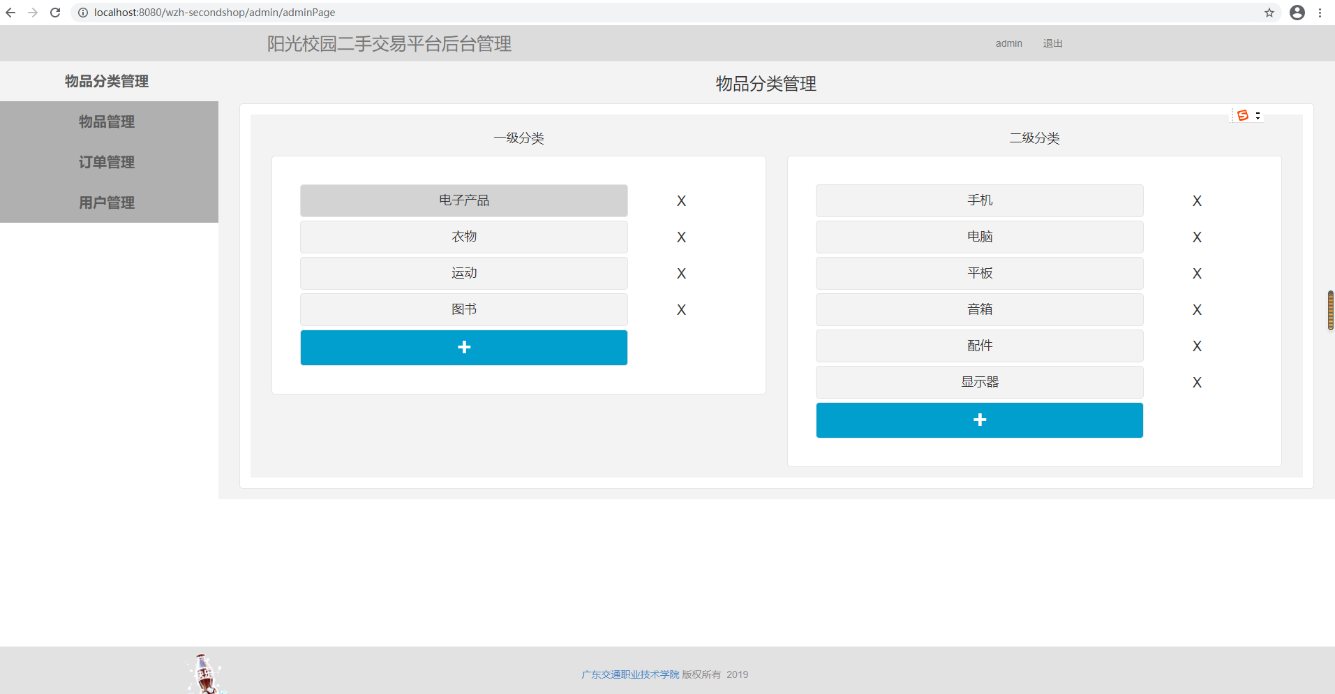Select the 平板 subcategory
Viewport: 1335px width, 694px height.
[980, 273]
